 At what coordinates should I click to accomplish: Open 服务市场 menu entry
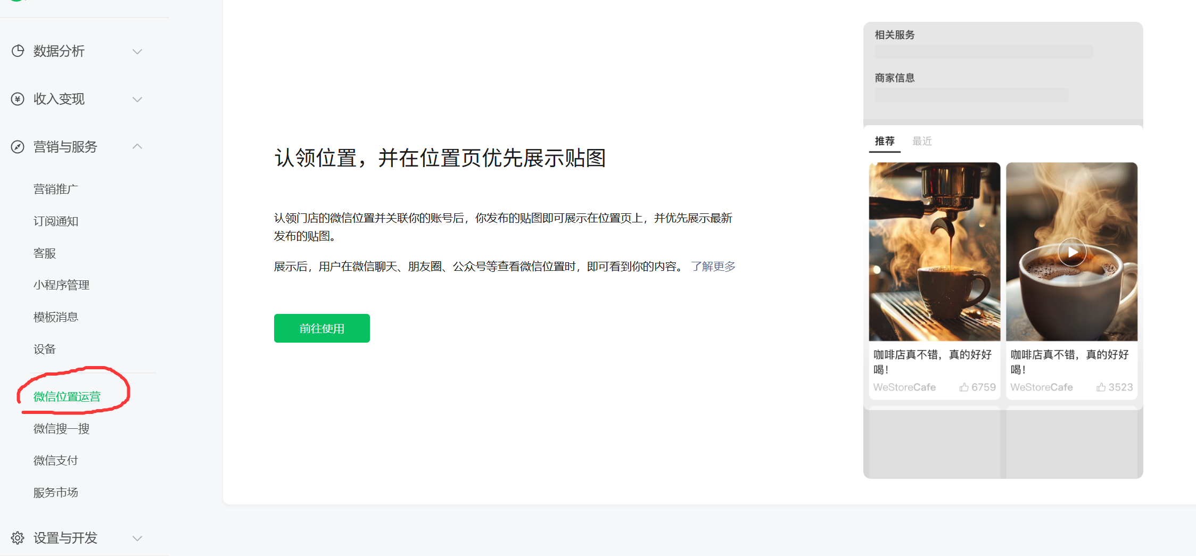tap(56, 493)
